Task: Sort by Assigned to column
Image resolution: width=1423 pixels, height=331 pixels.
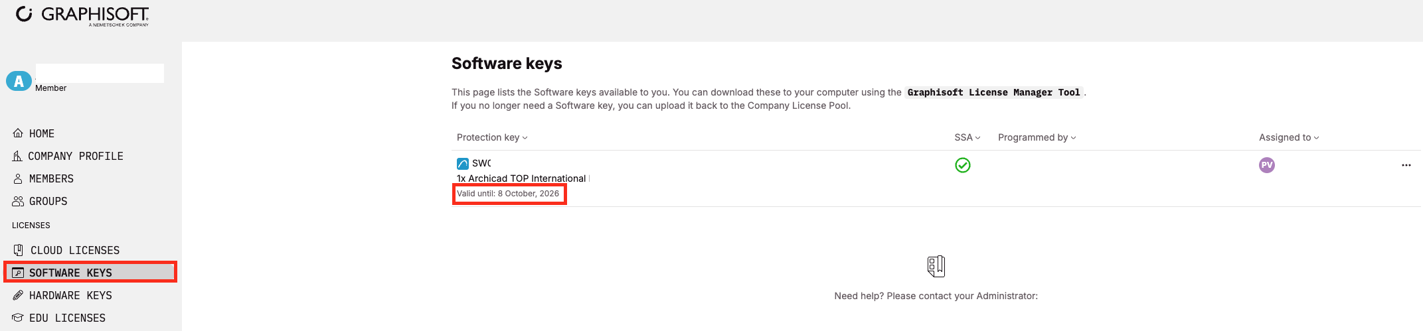Action: tap(1289, 137)
